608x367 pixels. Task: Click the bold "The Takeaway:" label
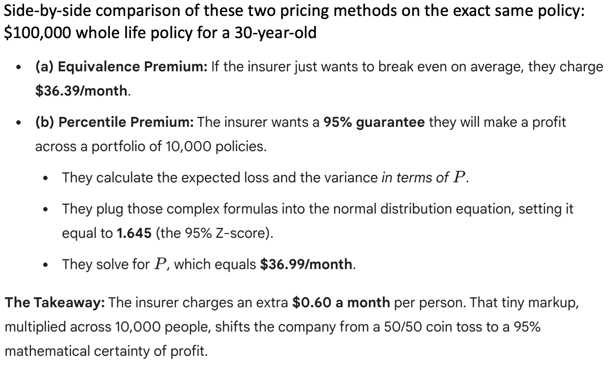(x=55, y=303)
